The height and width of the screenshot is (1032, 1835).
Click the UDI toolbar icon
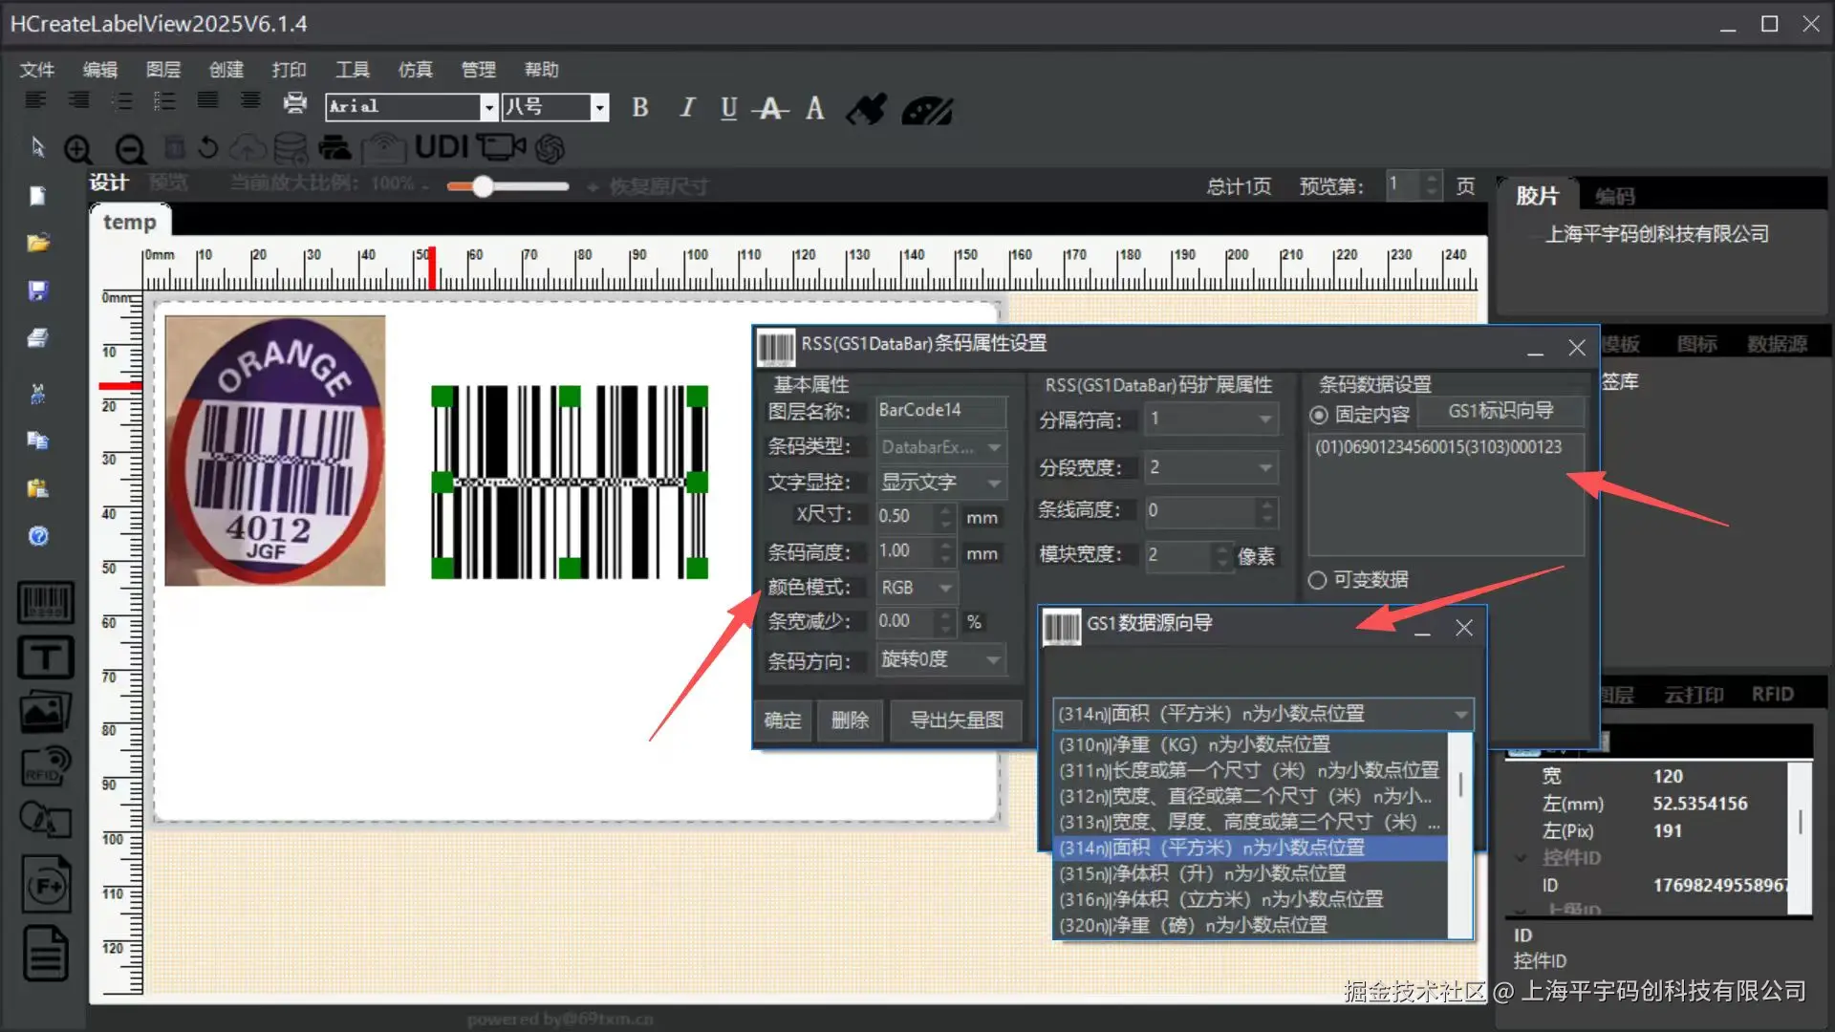(x=442, y=147)
